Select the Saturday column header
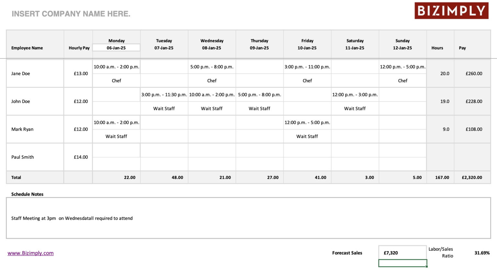Viewport: 497px width, 276px height. click(x=355, y=44)
